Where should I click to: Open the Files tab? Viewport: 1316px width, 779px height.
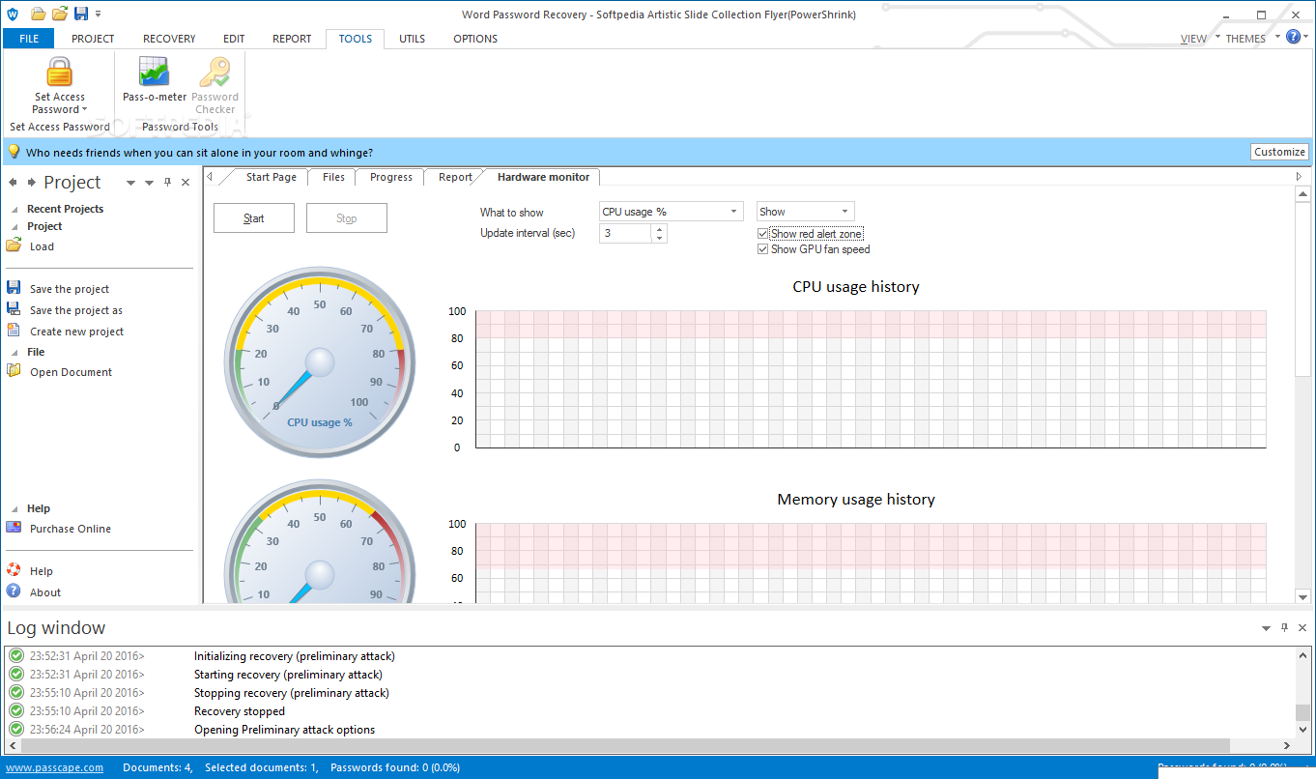333,177
